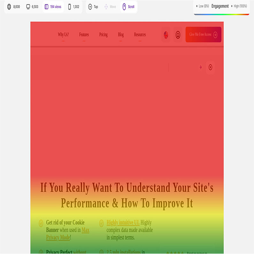
Task: Open the Why Us? menu item
Action: [x=63, y=35]
